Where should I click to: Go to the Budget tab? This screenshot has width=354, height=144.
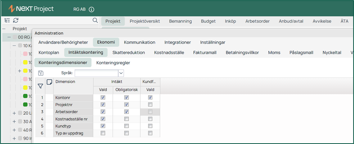(208, 21)
